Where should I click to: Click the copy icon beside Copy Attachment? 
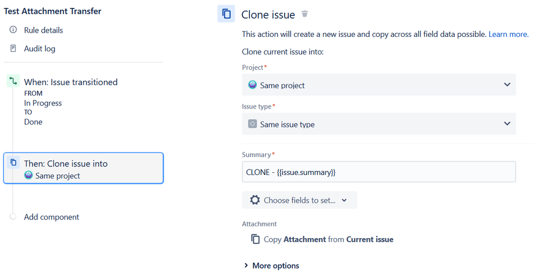256,239
